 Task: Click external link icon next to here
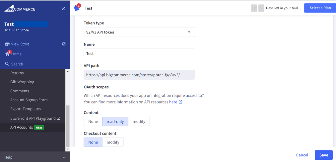pos(180,102)
